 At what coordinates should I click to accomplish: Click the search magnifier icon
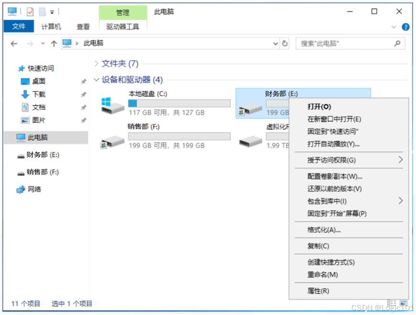click(x=397, y=43)
